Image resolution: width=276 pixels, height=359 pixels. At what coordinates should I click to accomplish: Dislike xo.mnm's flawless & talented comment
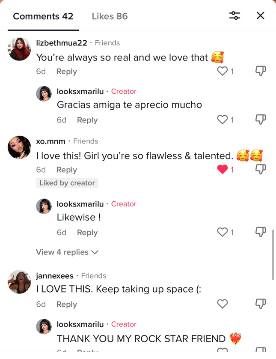pyautogui.click(x=260, y=170)
